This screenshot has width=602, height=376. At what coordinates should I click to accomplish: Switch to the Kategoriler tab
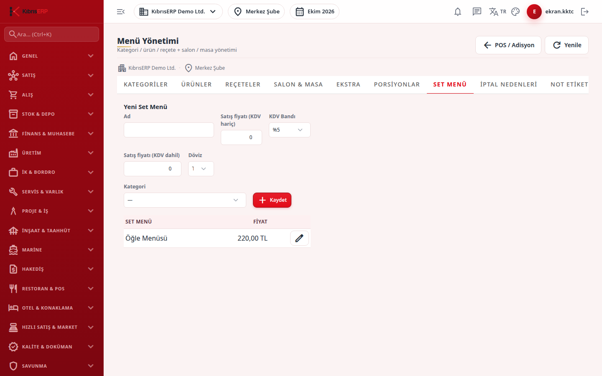click(146, 84)
